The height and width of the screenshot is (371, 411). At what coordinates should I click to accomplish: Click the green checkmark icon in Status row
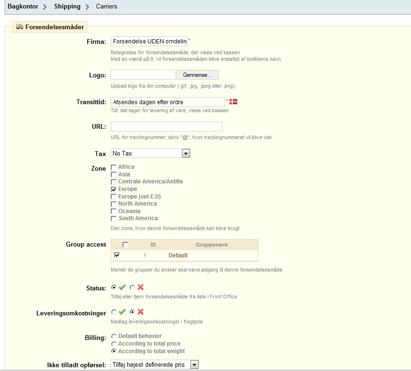pos(122,287)
